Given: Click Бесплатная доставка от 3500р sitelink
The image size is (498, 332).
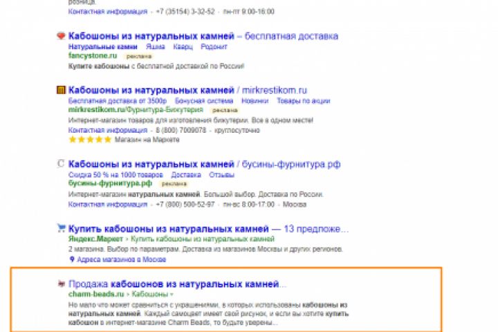Looking at the screenshot, I should pos(118,101).
